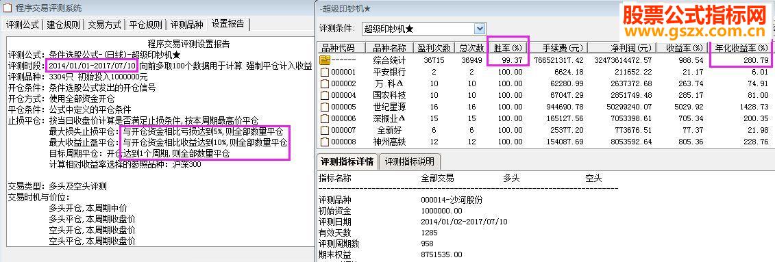Select the 世纪星源 name cell
775x262 pixels.
point(389,107)
